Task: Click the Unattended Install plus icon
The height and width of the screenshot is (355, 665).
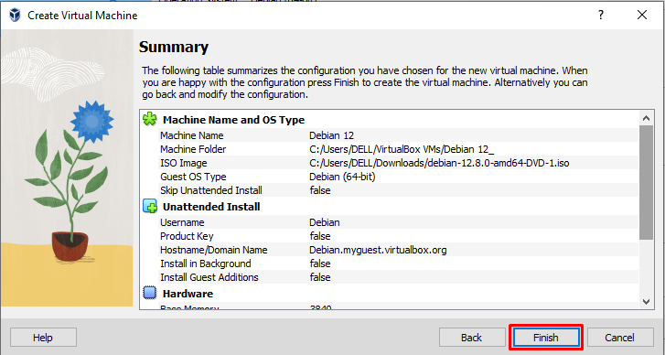Action: pyautogui.click(x=150, y=207)
